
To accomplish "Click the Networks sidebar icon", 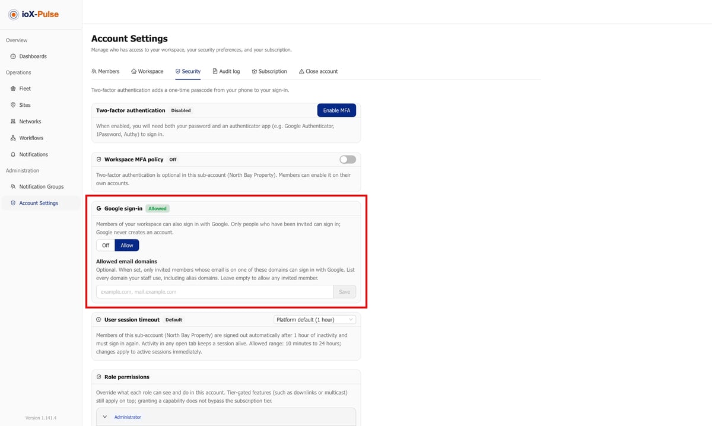I will click(13, 122).
